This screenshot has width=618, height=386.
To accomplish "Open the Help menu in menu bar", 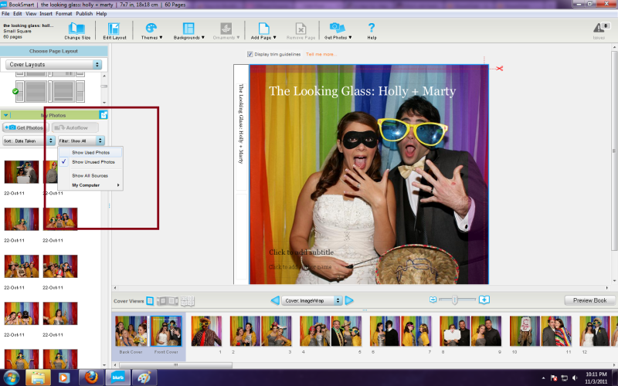I will pyautogui.click(x=101, y=13).
